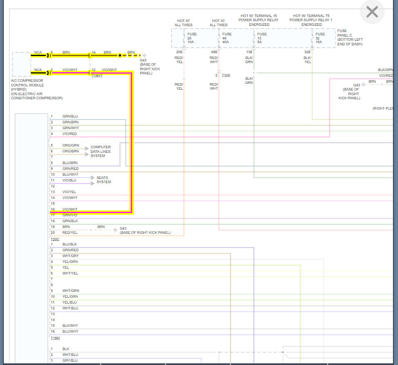This screenshot has height=365, width=398.
Task: Click the 13B terminal label
Action: click(x=249, y=52)
